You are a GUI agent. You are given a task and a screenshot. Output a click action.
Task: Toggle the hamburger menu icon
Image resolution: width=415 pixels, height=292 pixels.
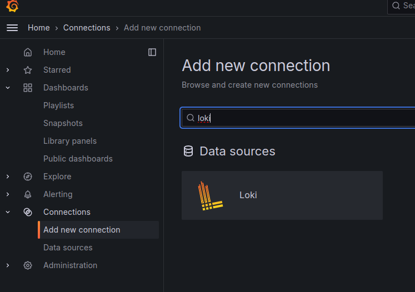pyautogui.click(x=12, y=28)
